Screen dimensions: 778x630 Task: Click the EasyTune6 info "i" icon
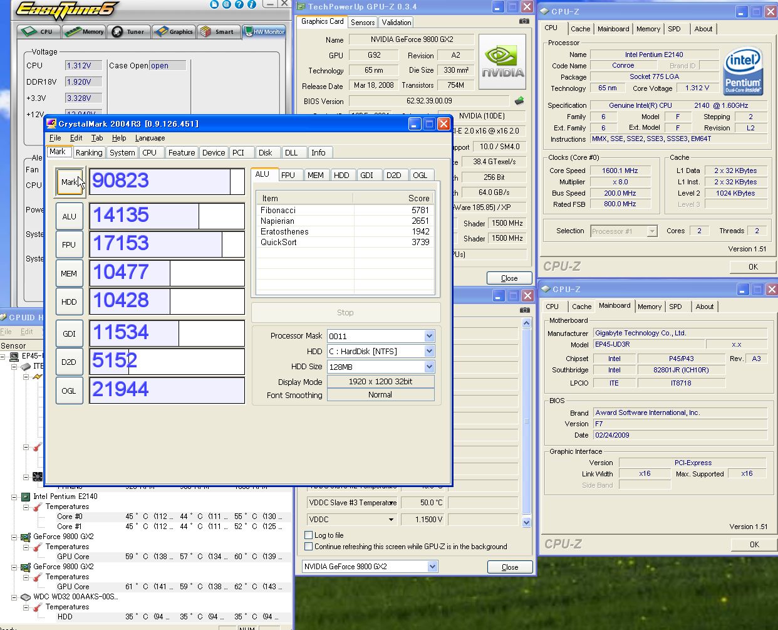click(252, 4)
